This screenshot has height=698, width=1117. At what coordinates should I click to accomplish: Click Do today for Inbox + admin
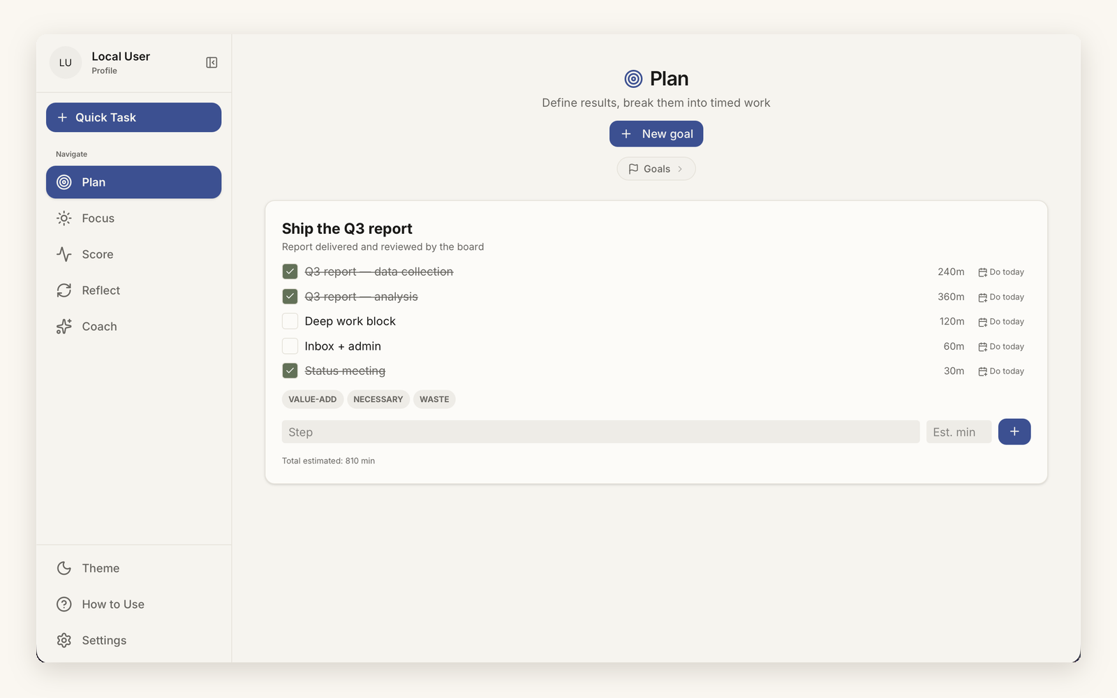tap(1001, 347)
